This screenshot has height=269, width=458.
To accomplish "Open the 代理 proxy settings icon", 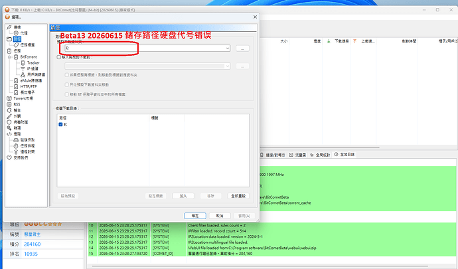I will point(16,33).
